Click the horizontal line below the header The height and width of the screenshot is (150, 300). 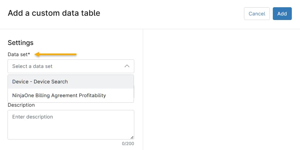point(150,29)
